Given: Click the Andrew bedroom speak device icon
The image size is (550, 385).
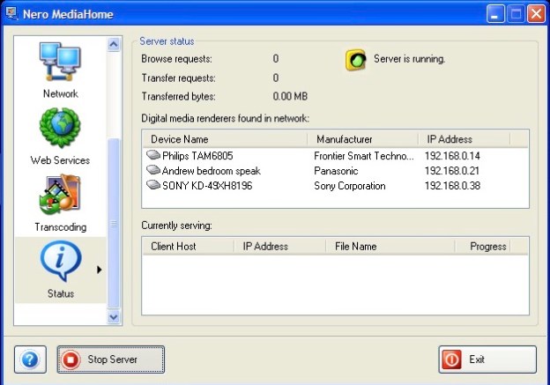Looking at the screenshot, I should [153, 170].
